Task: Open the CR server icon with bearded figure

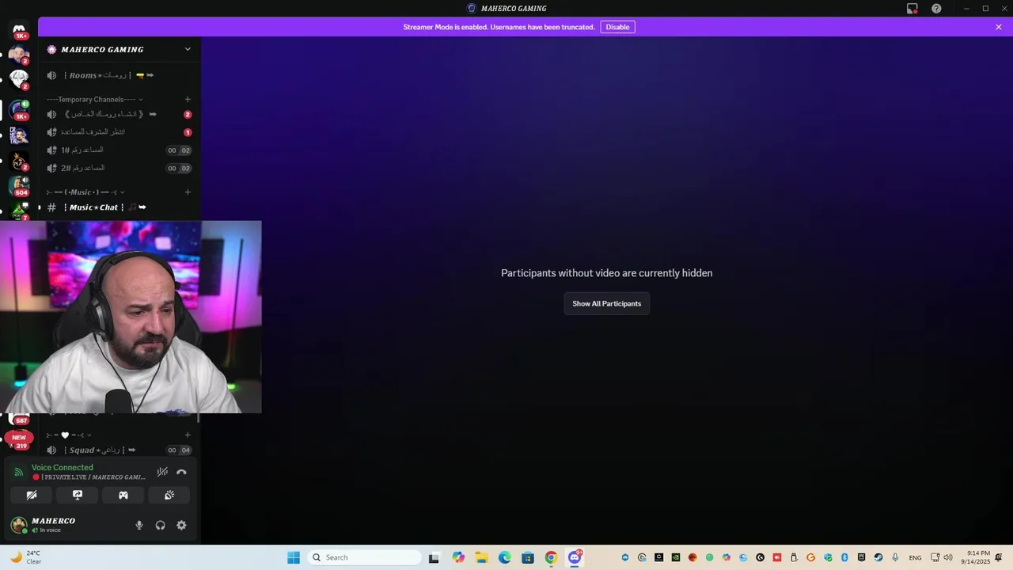Action: coord(19,135)
